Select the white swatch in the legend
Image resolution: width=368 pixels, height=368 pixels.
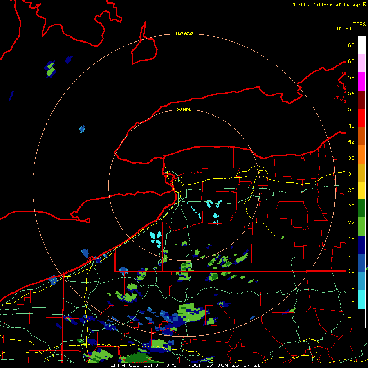[361, 45]
